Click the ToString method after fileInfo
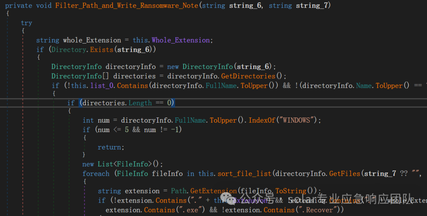Screen dimensions: 427x216 [x=291, y=191]
